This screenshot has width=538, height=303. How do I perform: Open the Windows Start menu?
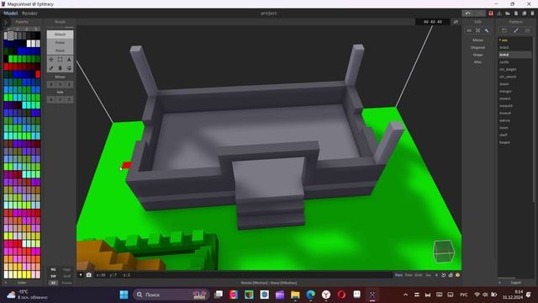coord(124,295)
